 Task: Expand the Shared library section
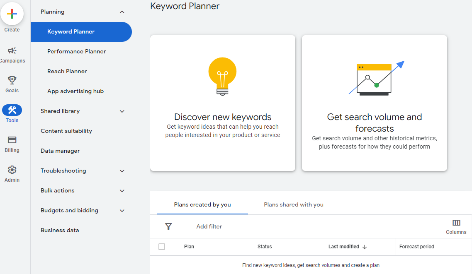pos(122,111)
